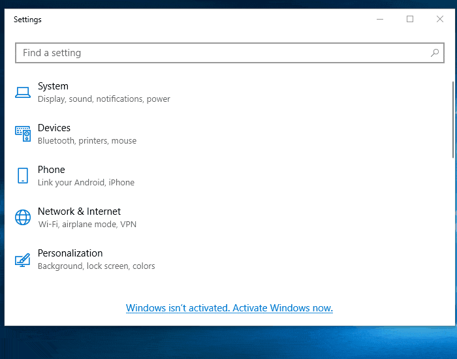
Task: Open Personalization settings
Action: [x=70, y=253]
